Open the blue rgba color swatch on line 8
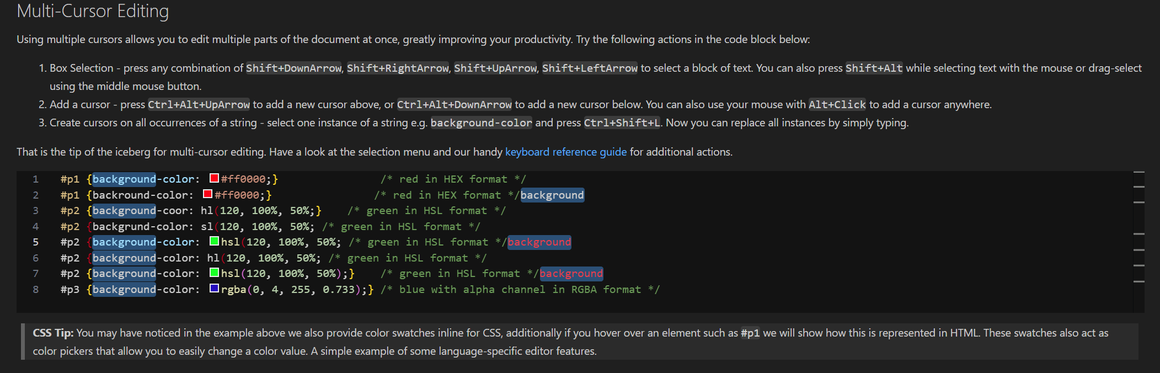The height and width of the screenshot is (373, 1160). coord(215,289)
